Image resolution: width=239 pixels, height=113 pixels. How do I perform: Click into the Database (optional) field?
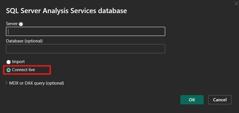point(85,49)
